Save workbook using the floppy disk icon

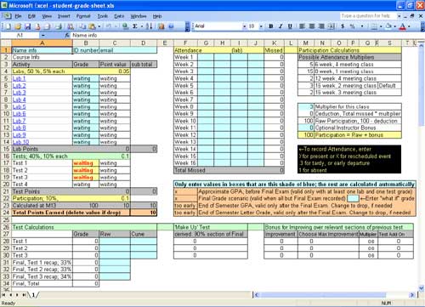click(28, 26)
